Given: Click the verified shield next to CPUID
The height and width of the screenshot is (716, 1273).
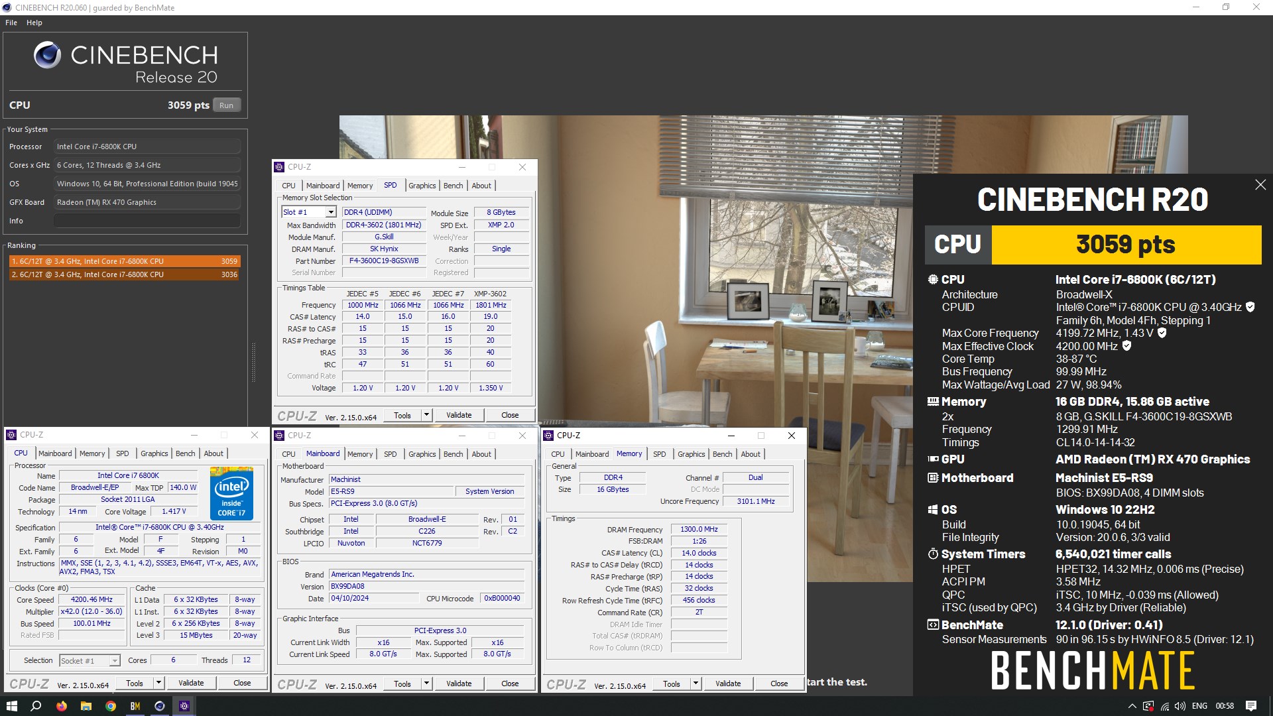Looking at the screenshot, I should coord(1250,307).
